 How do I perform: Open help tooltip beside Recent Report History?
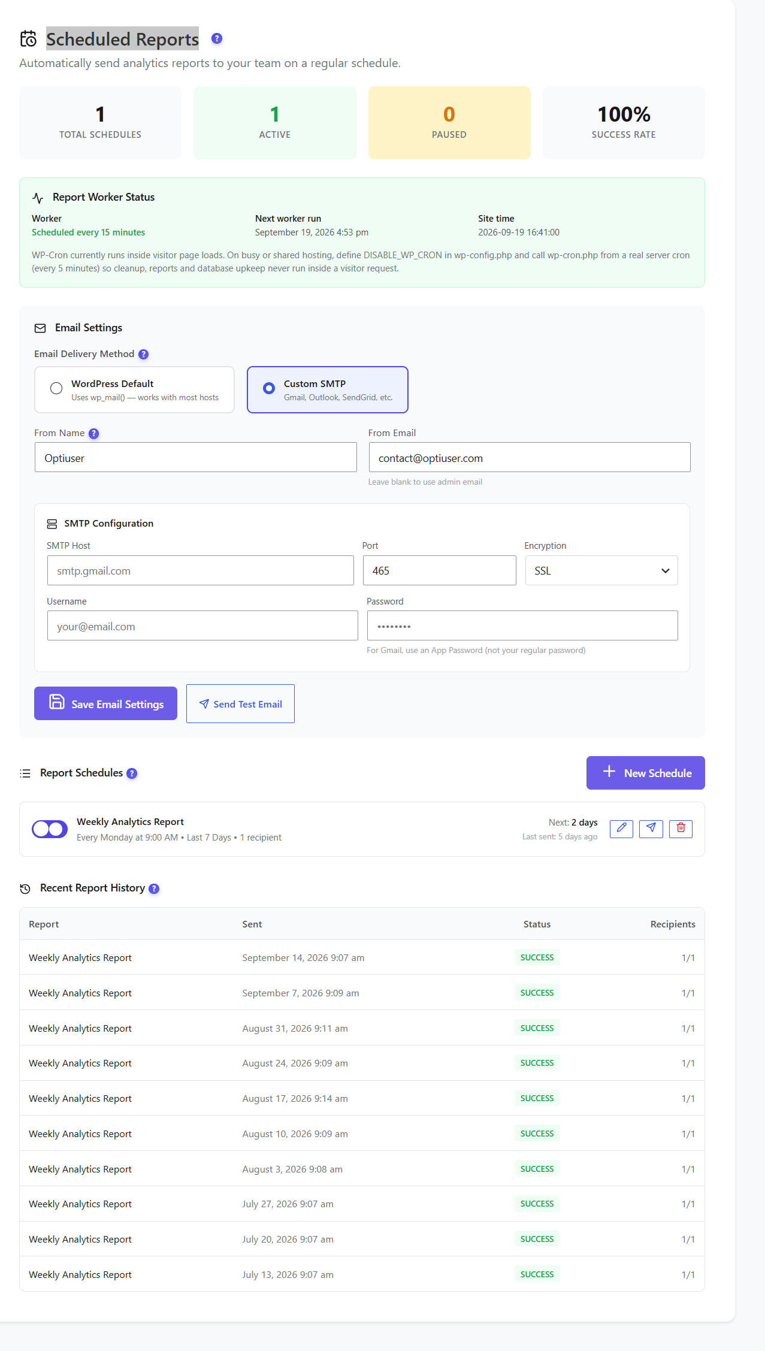[x=154, y=888]
